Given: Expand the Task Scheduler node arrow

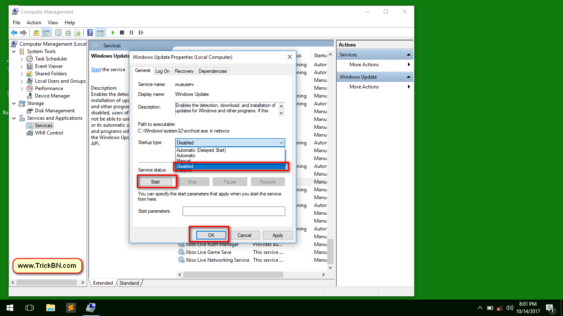Looking at the screenshot, I should 22,59.
